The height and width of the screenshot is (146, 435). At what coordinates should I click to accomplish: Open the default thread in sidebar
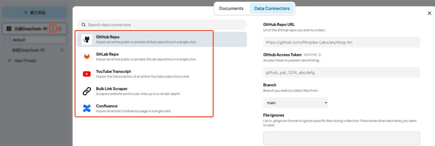click(x=38, y=39)
